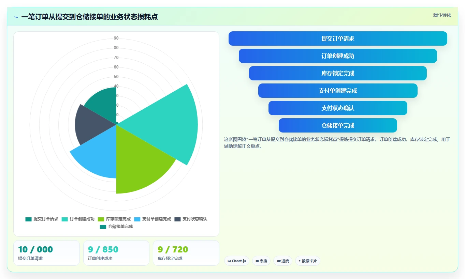The width and height of the screenshot is (465, 279).
Task: Toggle the 支付单创建完成 legend entry
Action: coord(152,219)
